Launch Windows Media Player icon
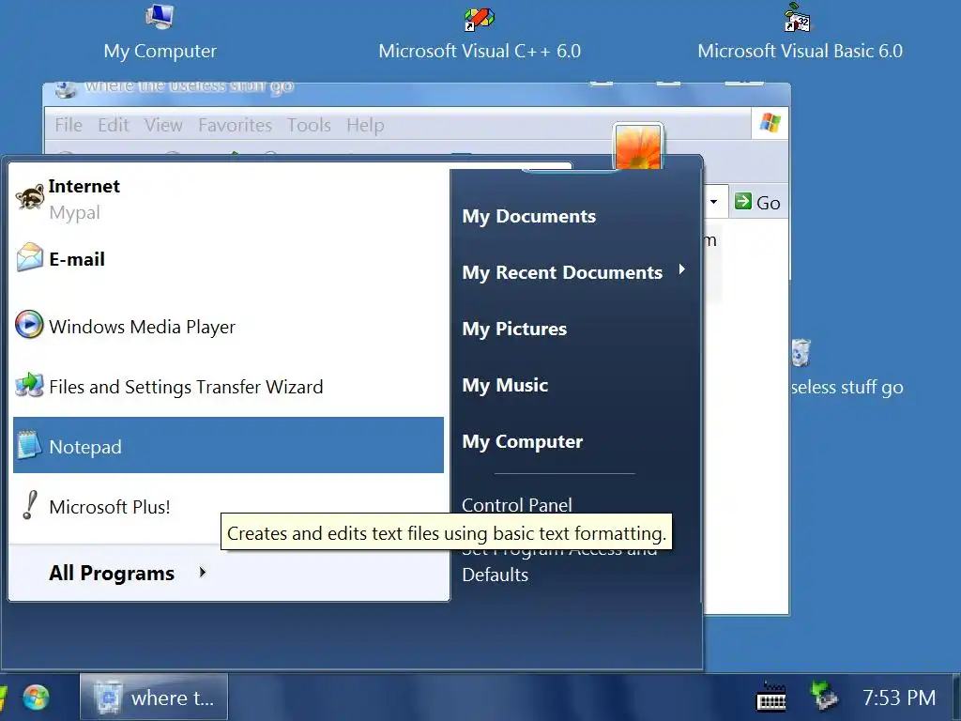The image size is (961, 721). click(x=29, y=325)
